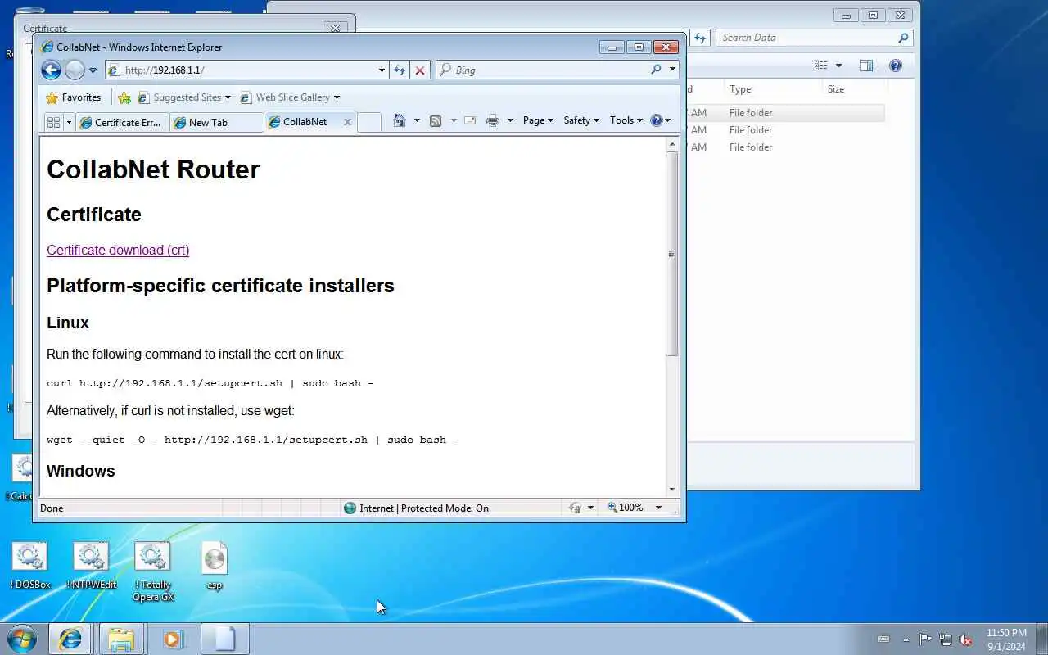Select the Totally Opera GX desktop icon
This screenshot has height=655, width=1048.
153,571
